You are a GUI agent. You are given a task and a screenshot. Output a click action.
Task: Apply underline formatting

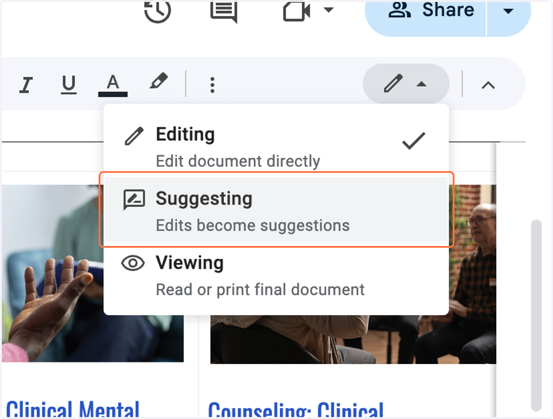click(69, 84)
